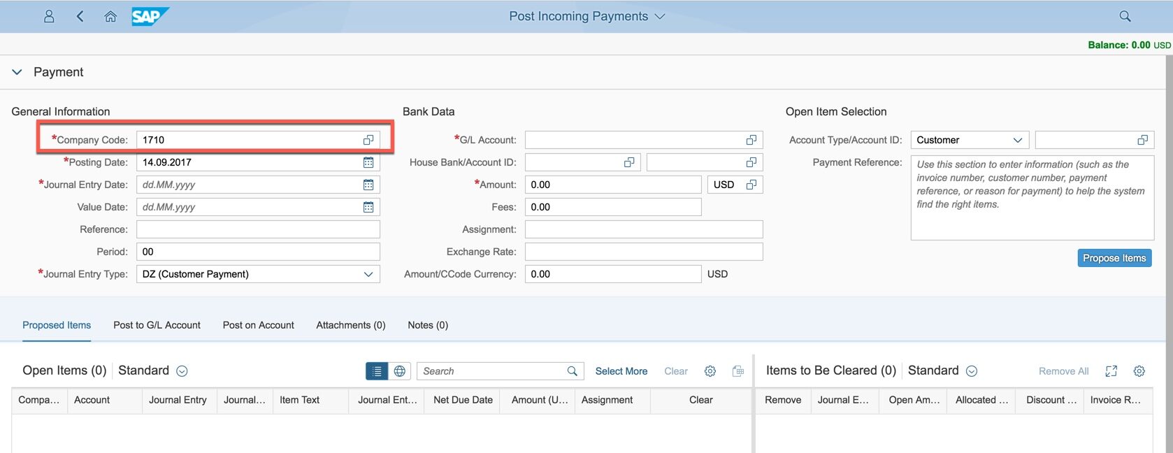
Task: Open the Home page icon
Action: (x=110, y=16)
